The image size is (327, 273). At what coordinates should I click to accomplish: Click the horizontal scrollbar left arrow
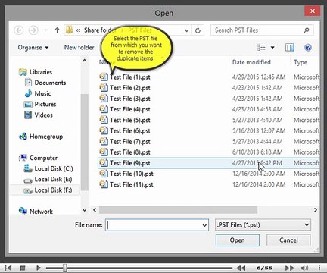(x=95, y=210)
